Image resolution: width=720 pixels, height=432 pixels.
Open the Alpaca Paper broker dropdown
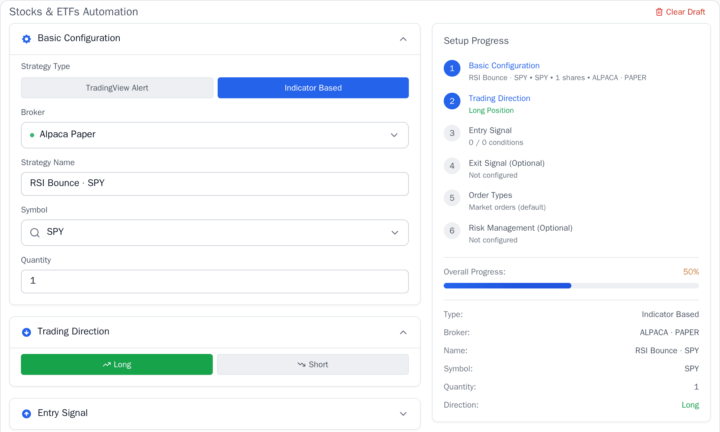[x=215, y=135]
